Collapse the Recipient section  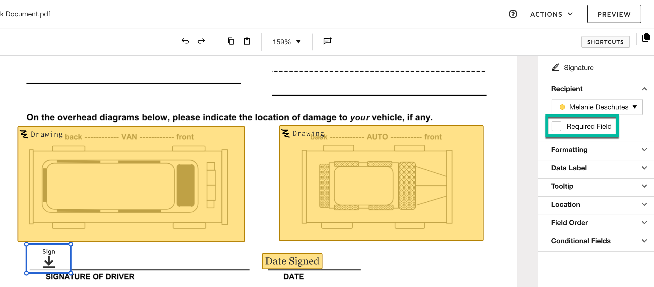point(644,89)
